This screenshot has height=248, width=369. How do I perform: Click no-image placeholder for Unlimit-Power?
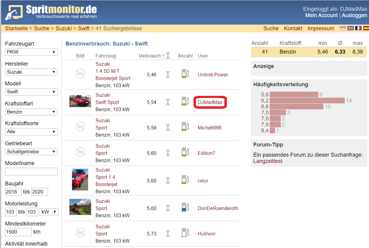(x=80, y=74)
